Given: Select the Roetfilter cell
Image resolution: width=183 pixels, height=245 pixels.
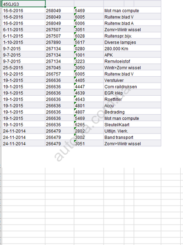Looking at the screenshot, I should (x=132, y=99).
